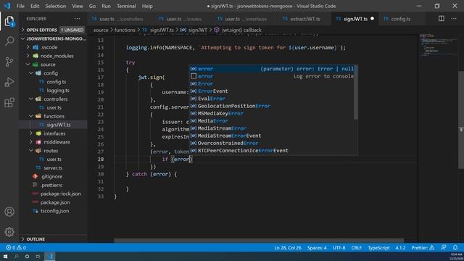Click CRLF end of line selector
This screenshot has height=261, width=464.
tap(356, 248)
